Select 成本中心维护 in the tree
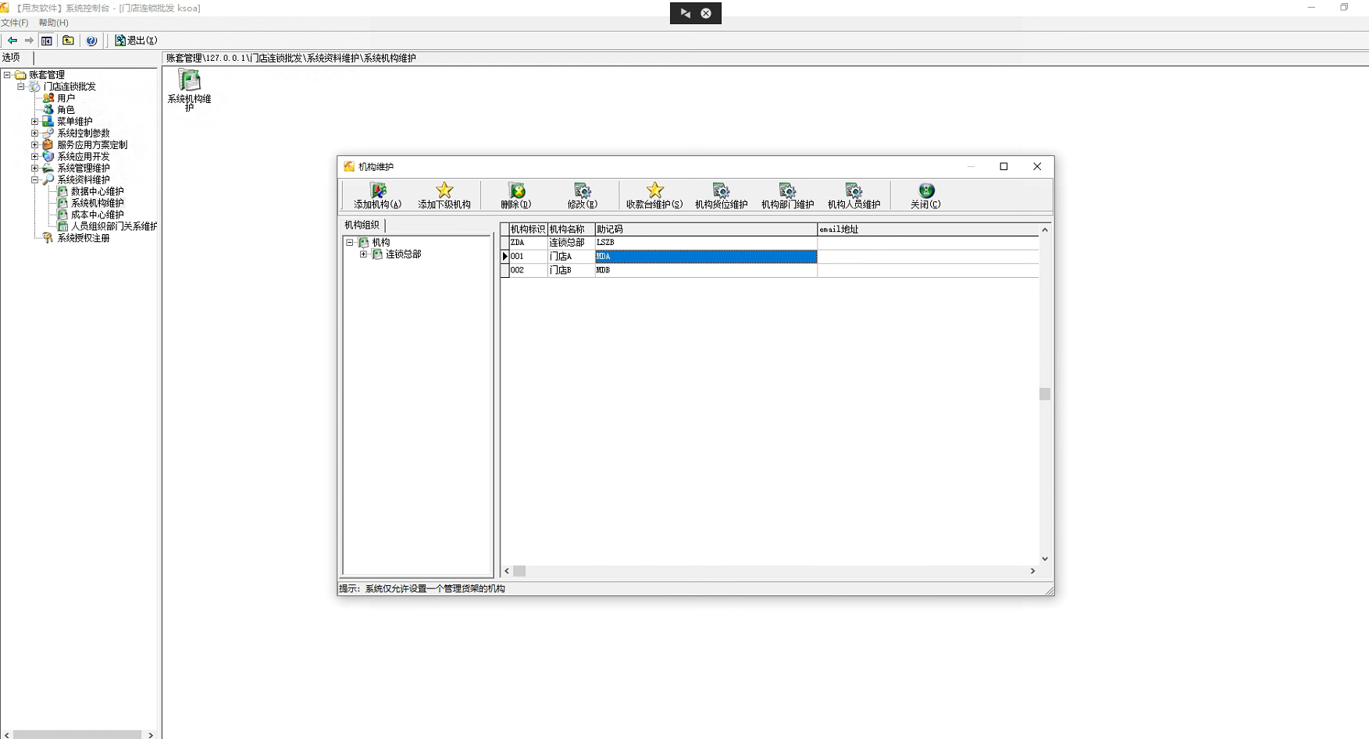 97,215
